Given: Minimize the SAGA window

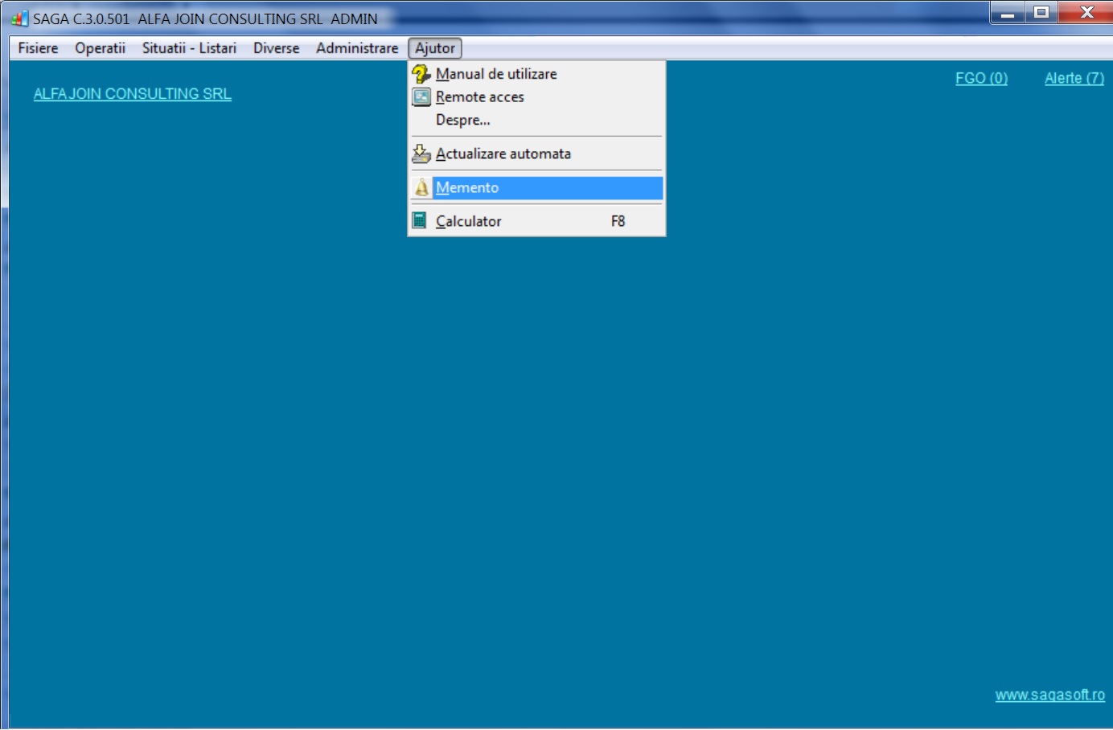Looking at the screenshot, I should [1007, 13].
